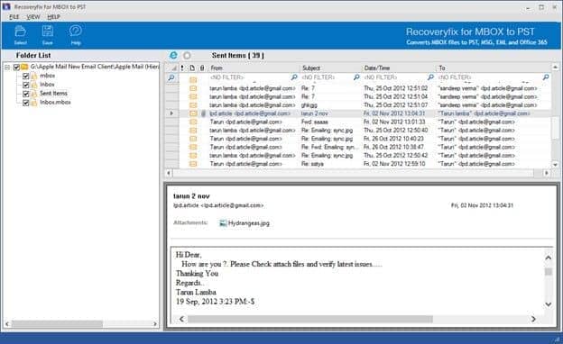The width and height of the screenshot is (563, 344).
Task: Select the Sent Items folder
Action: pyautogui.click(x=53, y=93)
